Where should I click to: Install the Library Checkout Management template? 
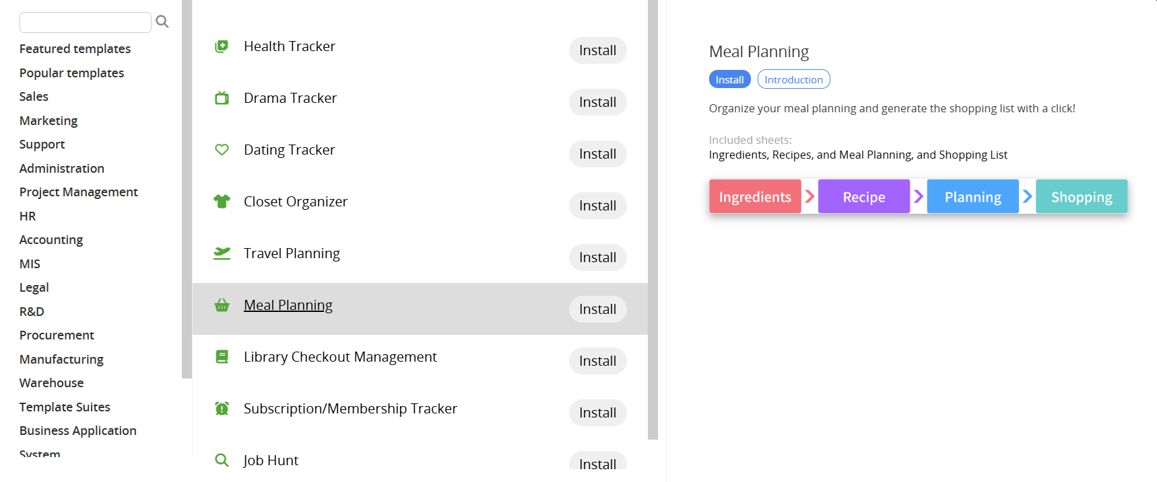click(x=597, y=361)
